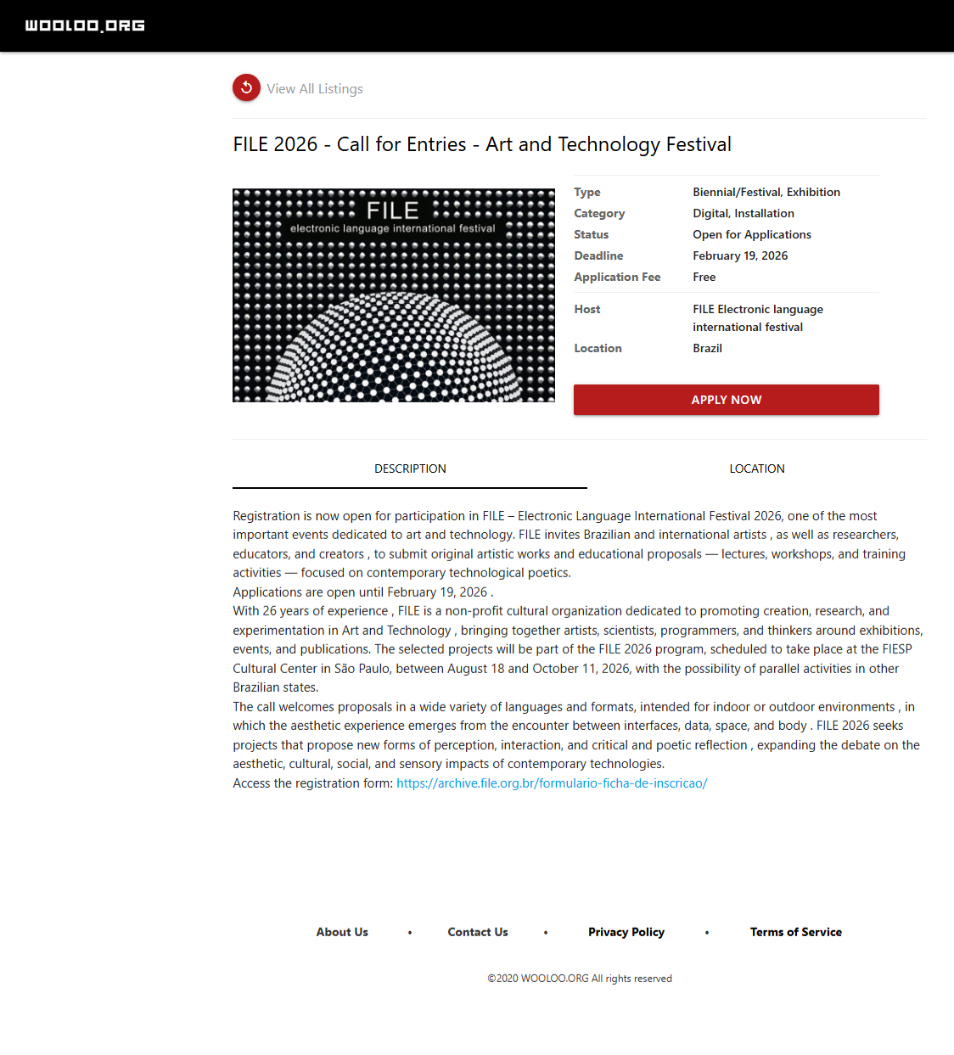Click the Open for Applications status text
This screenshot has width=954, height=1055.
coord(752,234)
